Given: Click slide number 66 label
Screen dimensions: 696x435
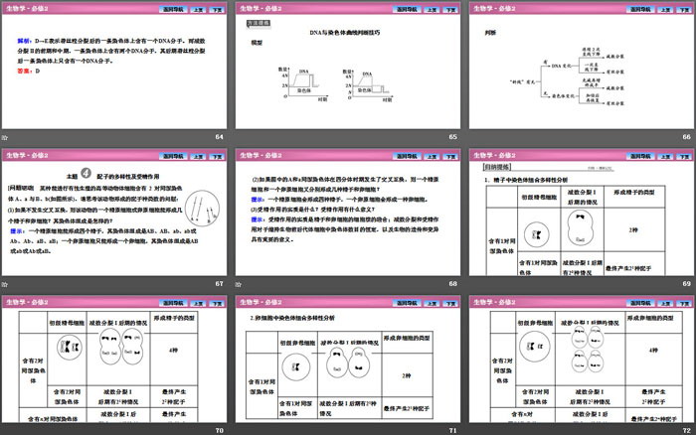Looking at the screenshot, I should [x=687, y=137].
